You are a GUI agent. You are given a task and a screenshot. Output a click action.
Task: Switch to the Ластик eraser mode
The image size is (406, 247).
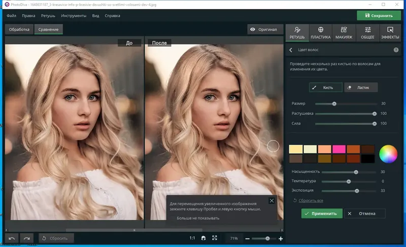tap(361, 87)
